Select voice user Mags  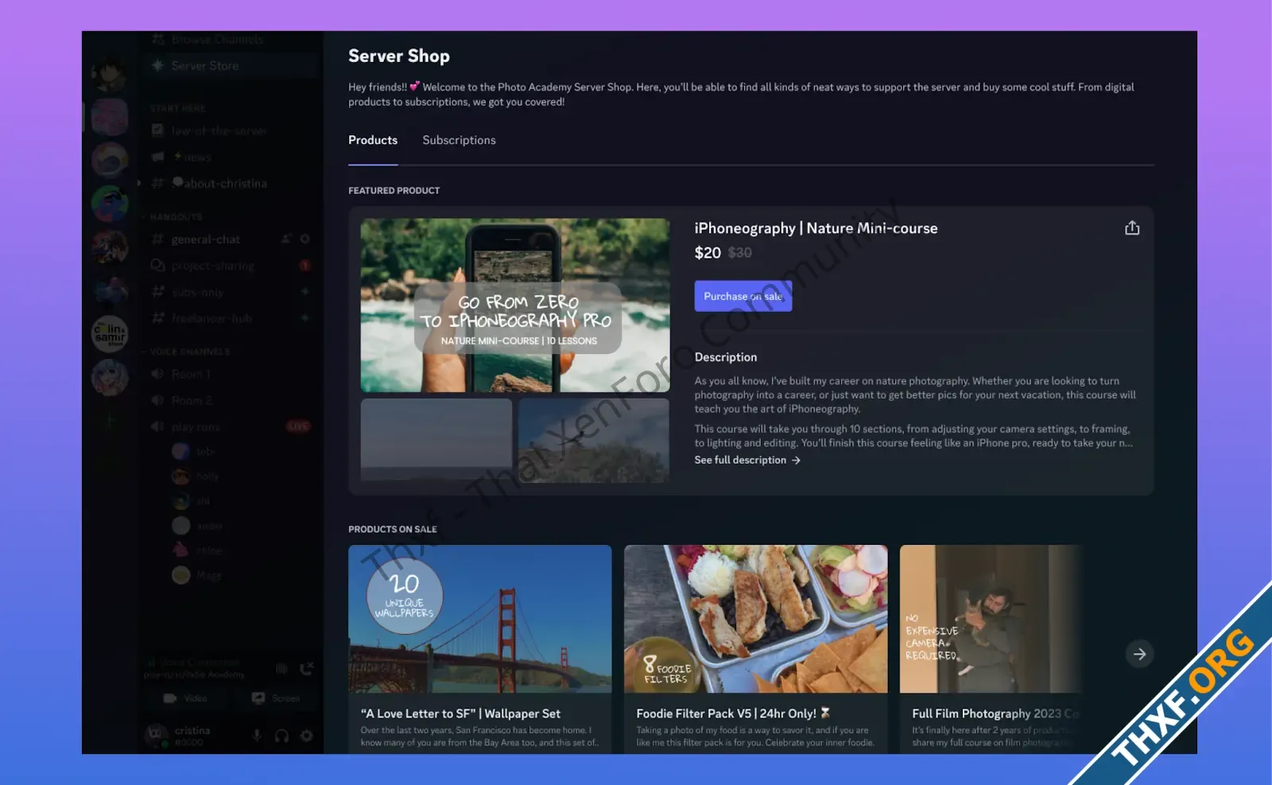point(198,575)
